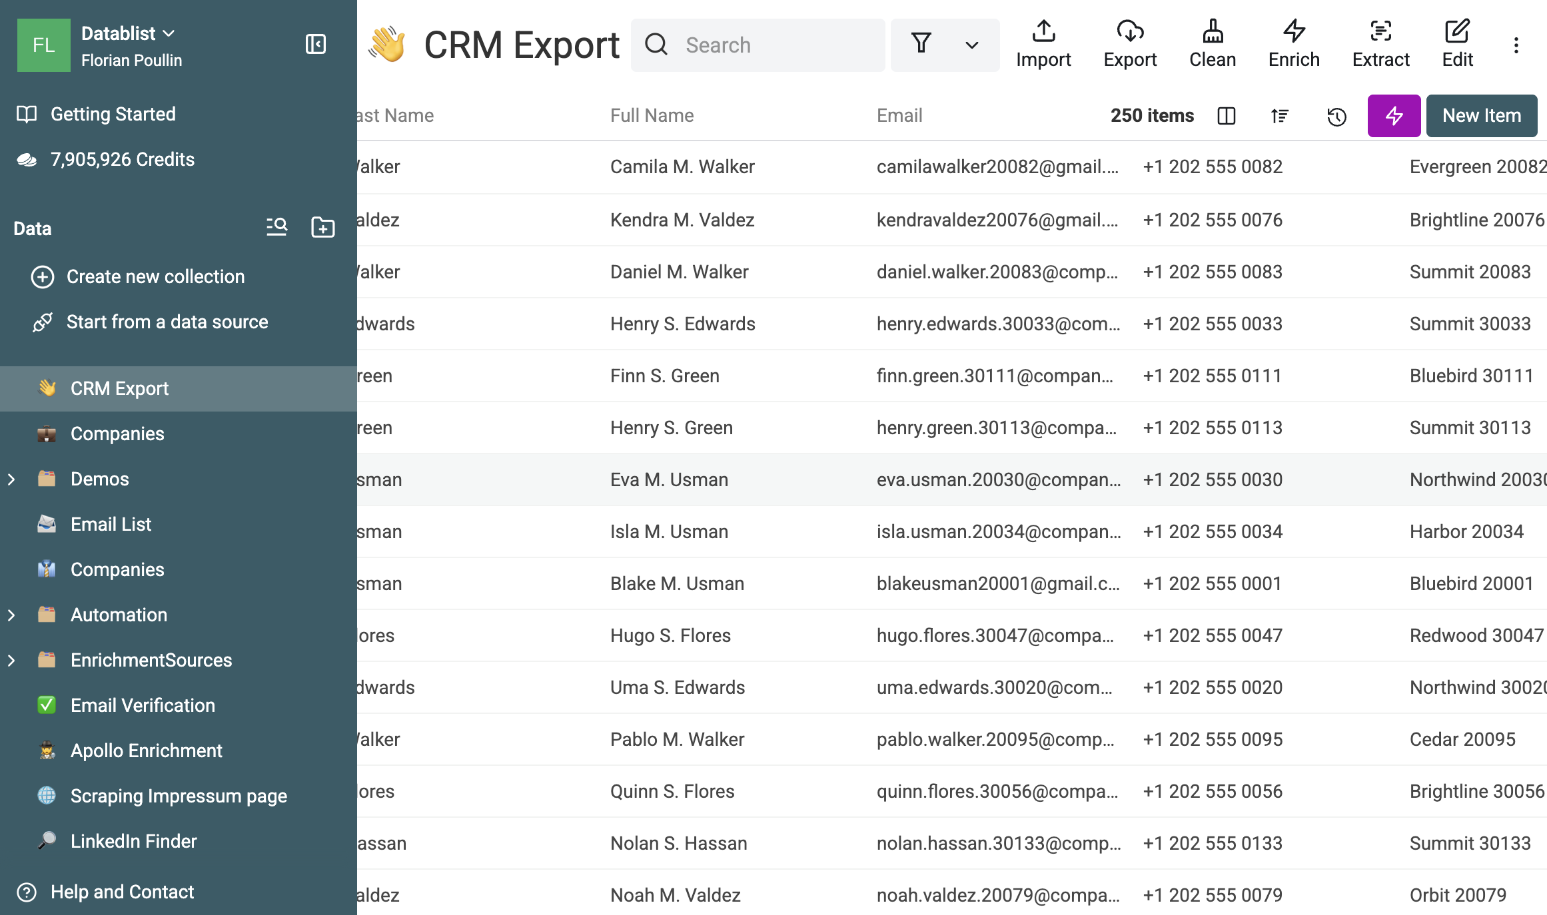Click the Redwood 30047 cell
Viewport: 1547px width, 915px height.
pyautogui.click(x=1476, y=635)
